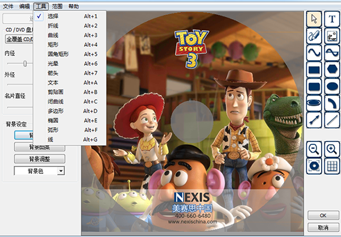Choose 剪贴画 menu entry
341x237 pixels.
pyautogui.click(x=69, y=92)
